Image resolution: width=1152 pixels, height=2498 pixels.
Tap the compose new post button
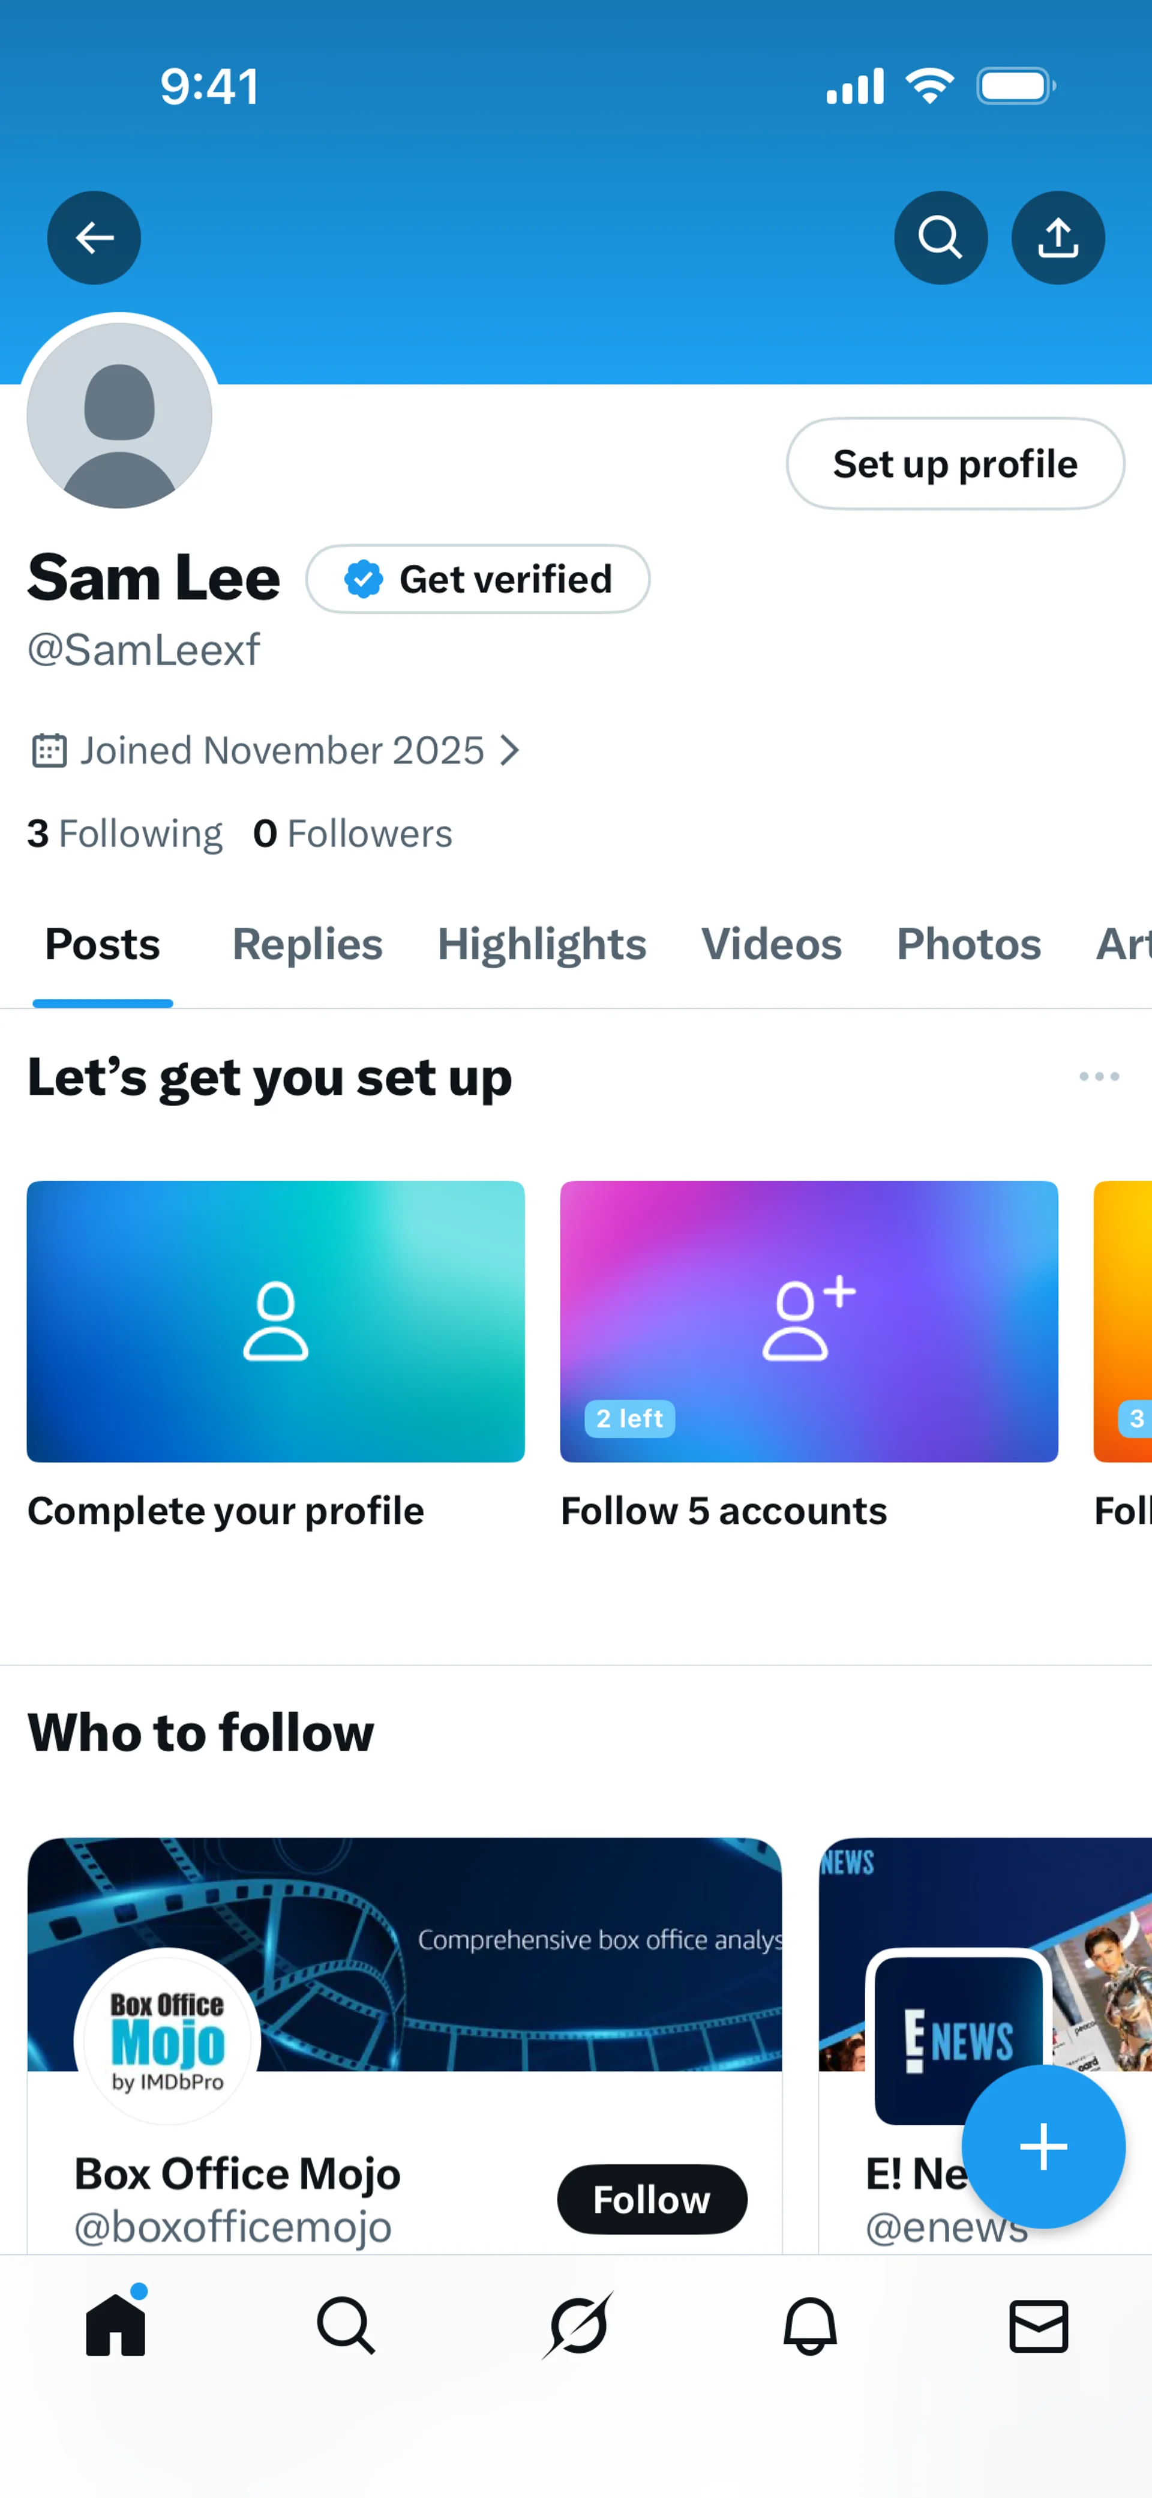point(1042,2147)
